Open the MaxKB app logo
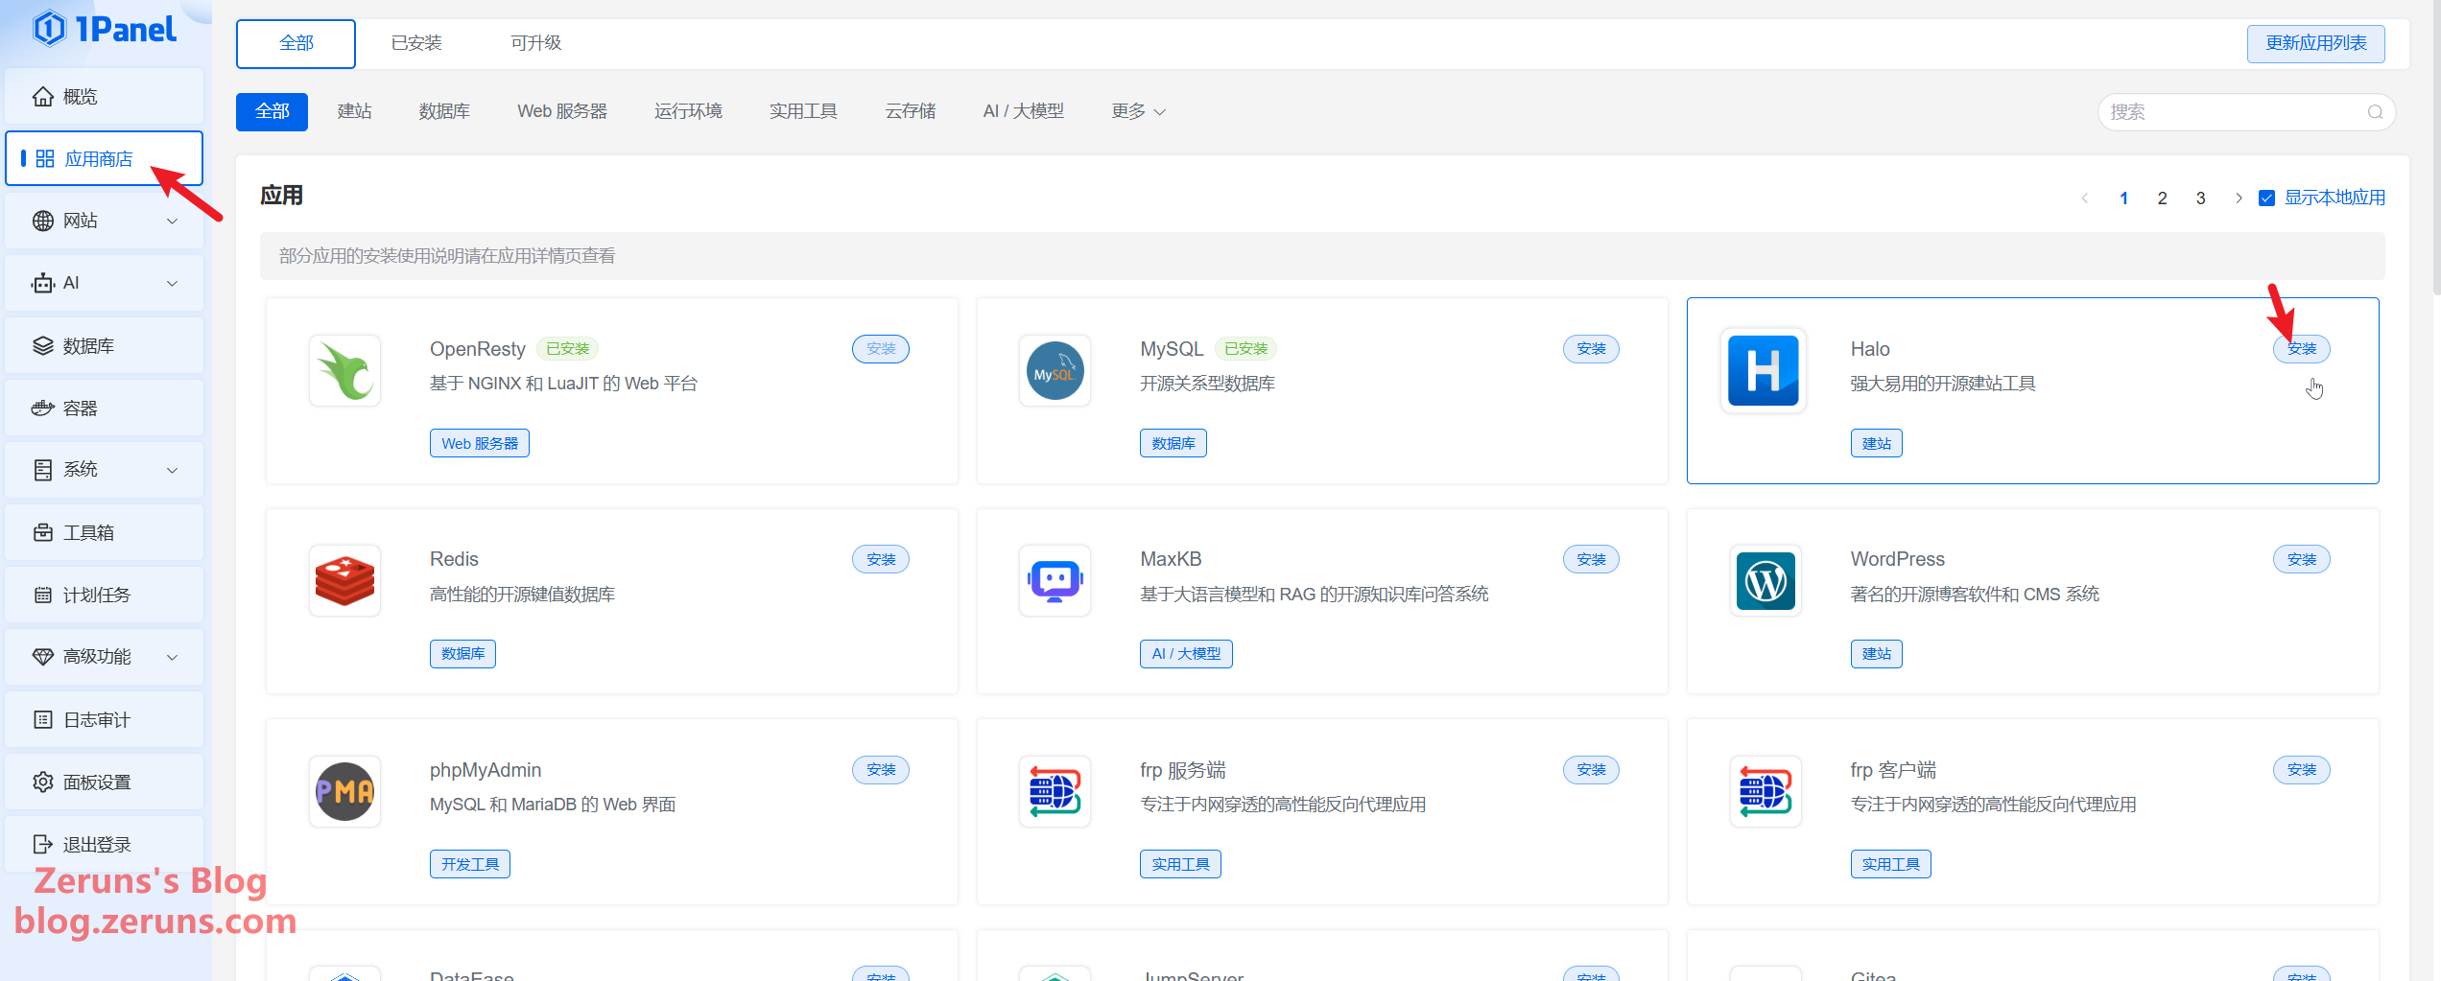Viewport: 2441px width, 981px height. [x=1055, y=581]
